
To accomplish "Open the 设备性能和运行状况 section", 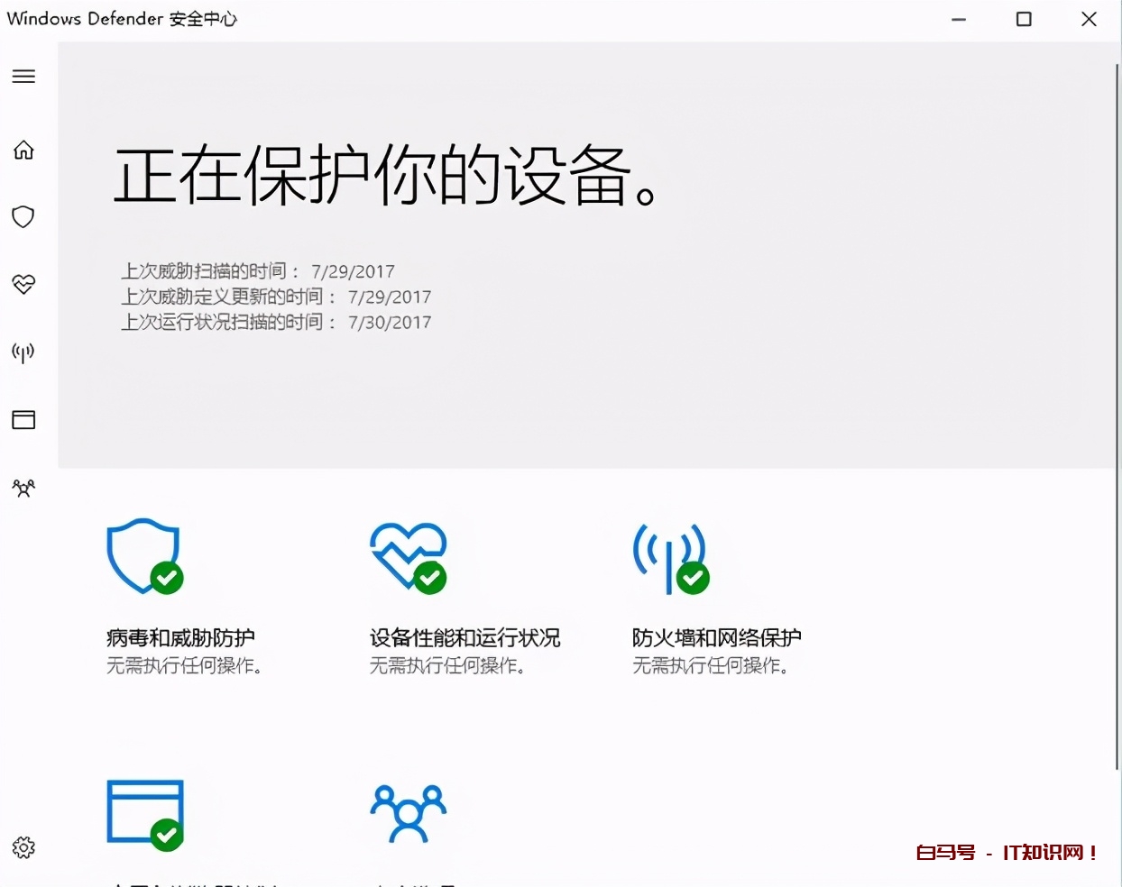I will point(464,637).
